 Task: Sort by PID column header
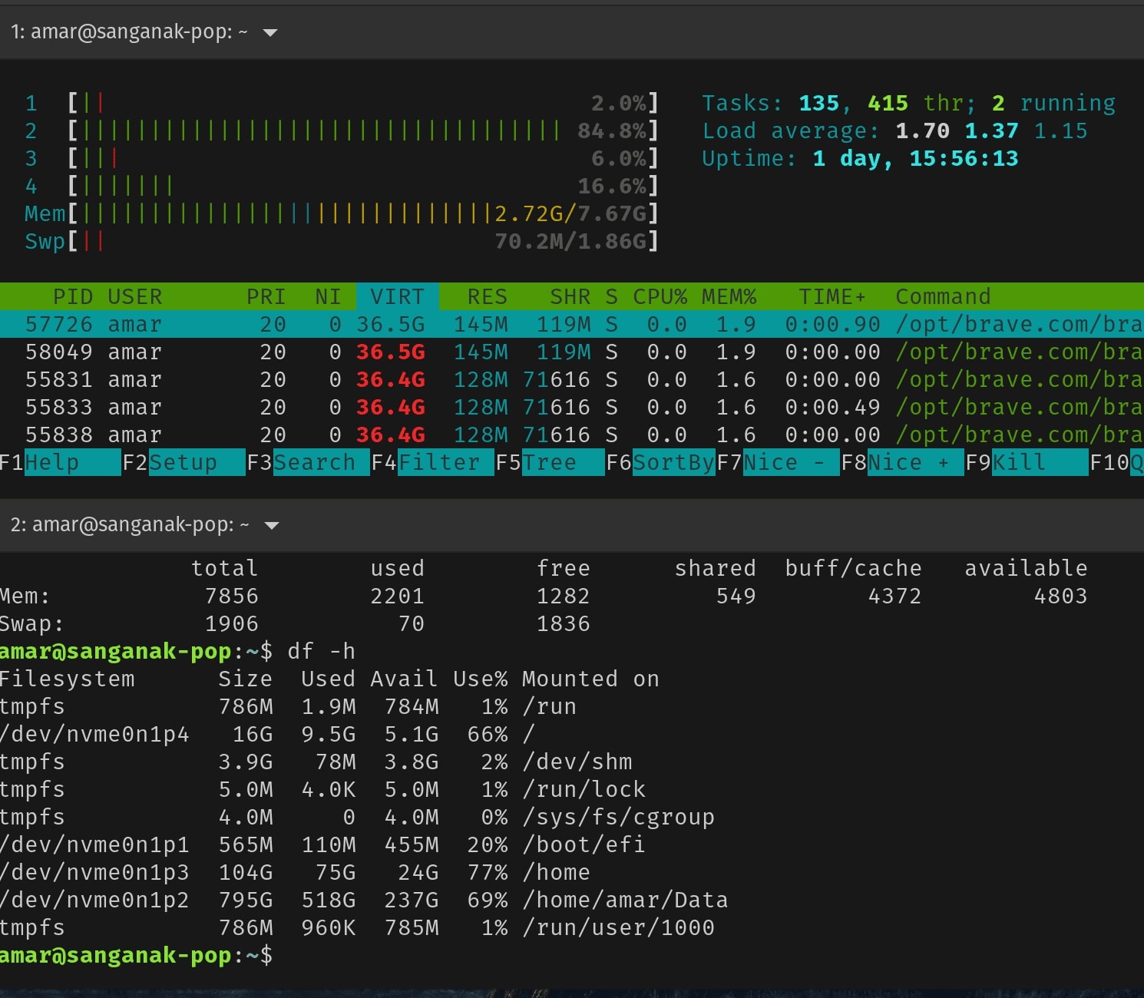[x=73, y=297]
